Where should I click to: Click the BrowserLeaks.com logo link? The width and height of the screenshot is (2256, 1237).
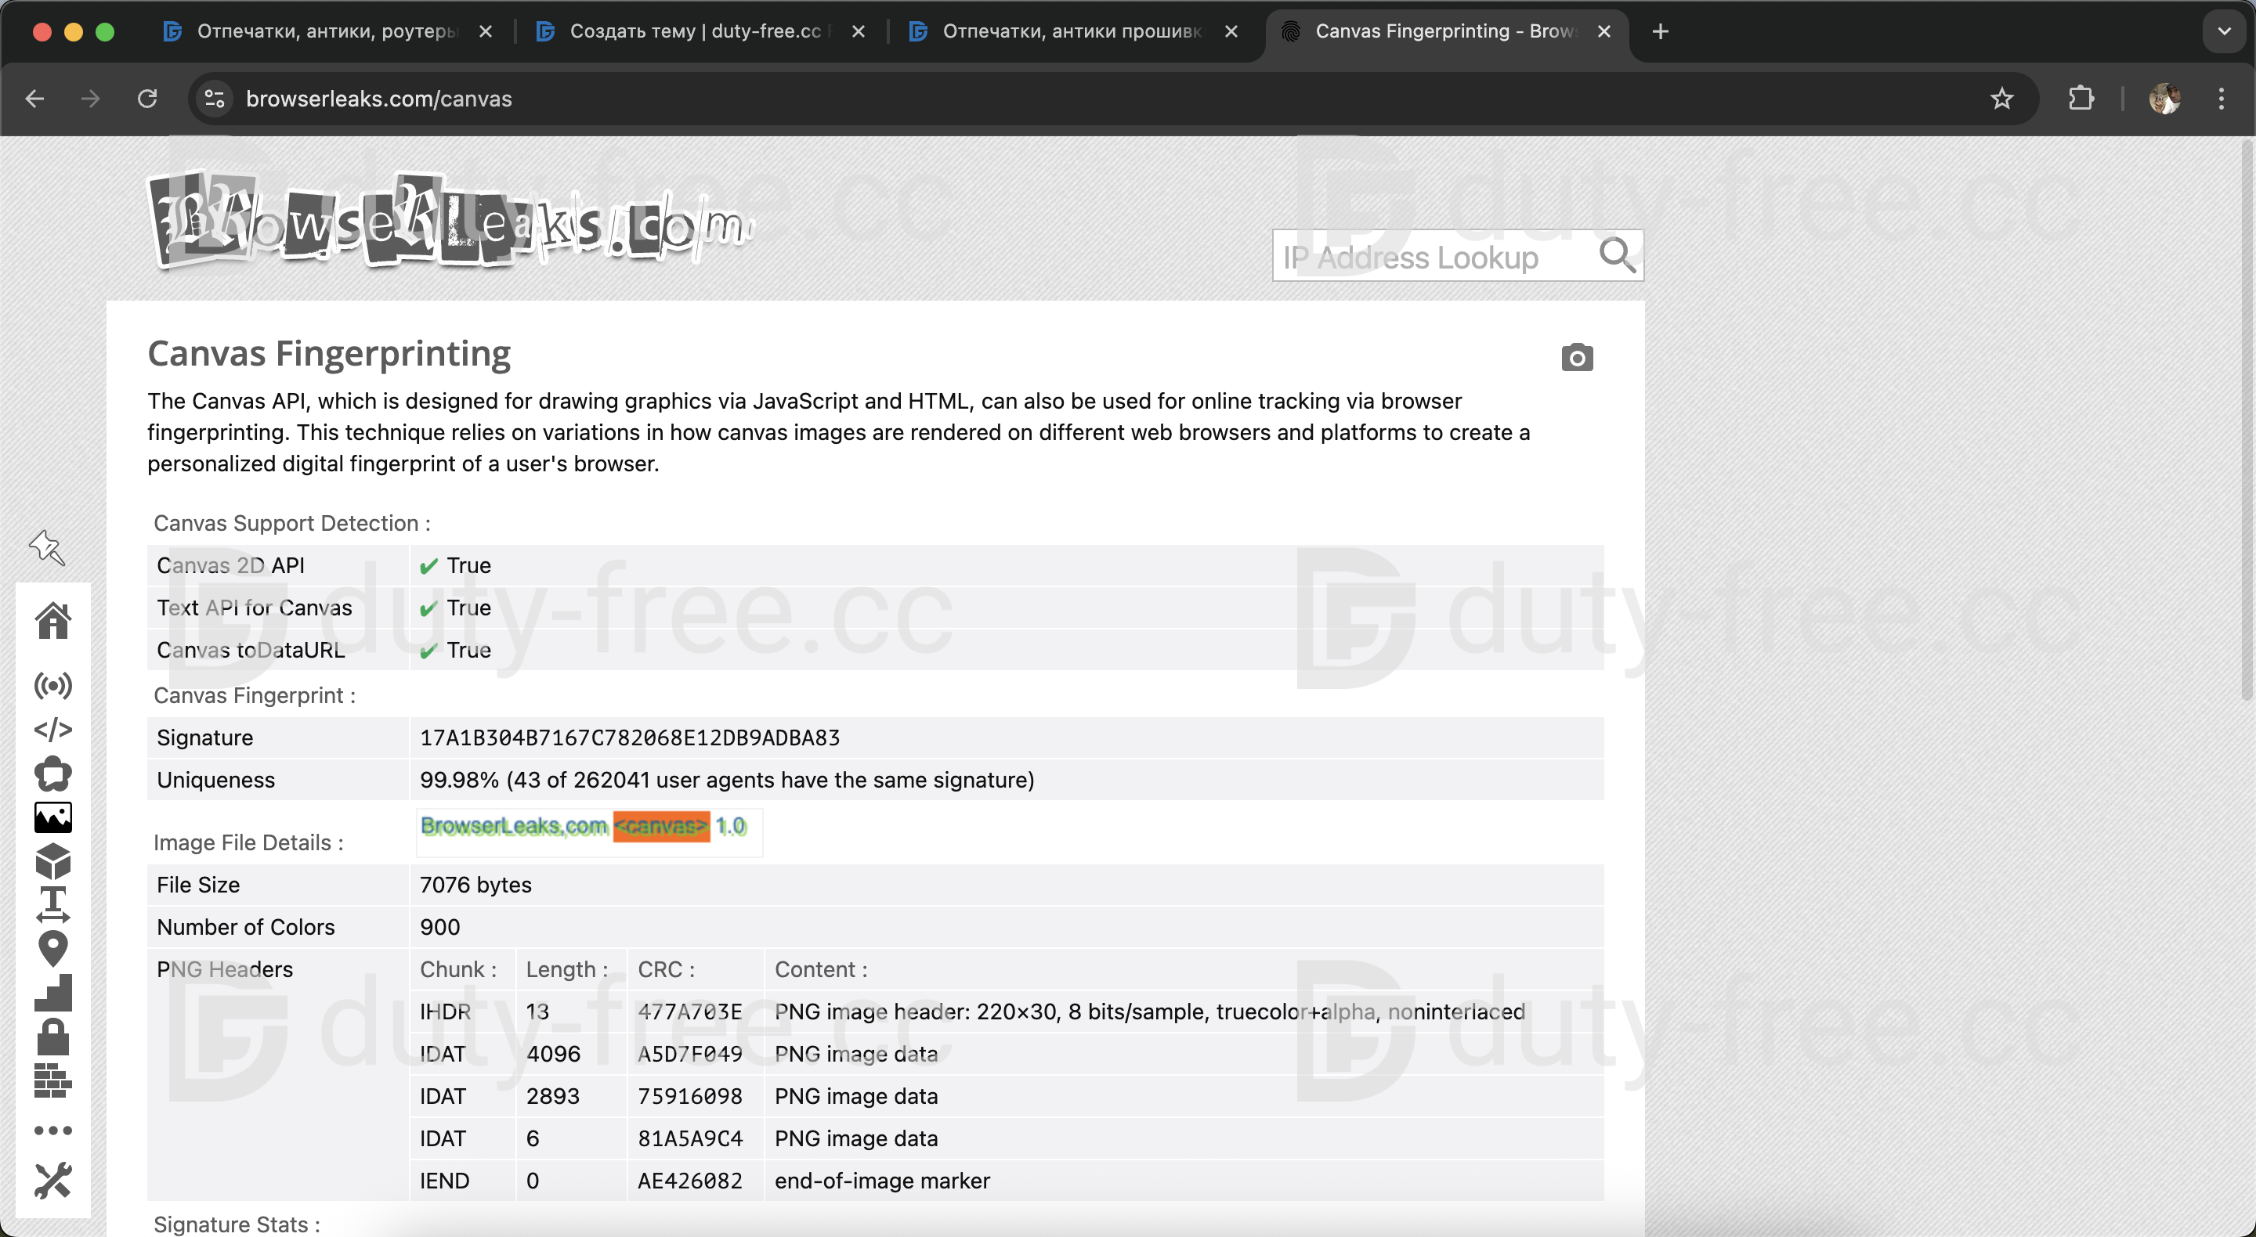448,221
